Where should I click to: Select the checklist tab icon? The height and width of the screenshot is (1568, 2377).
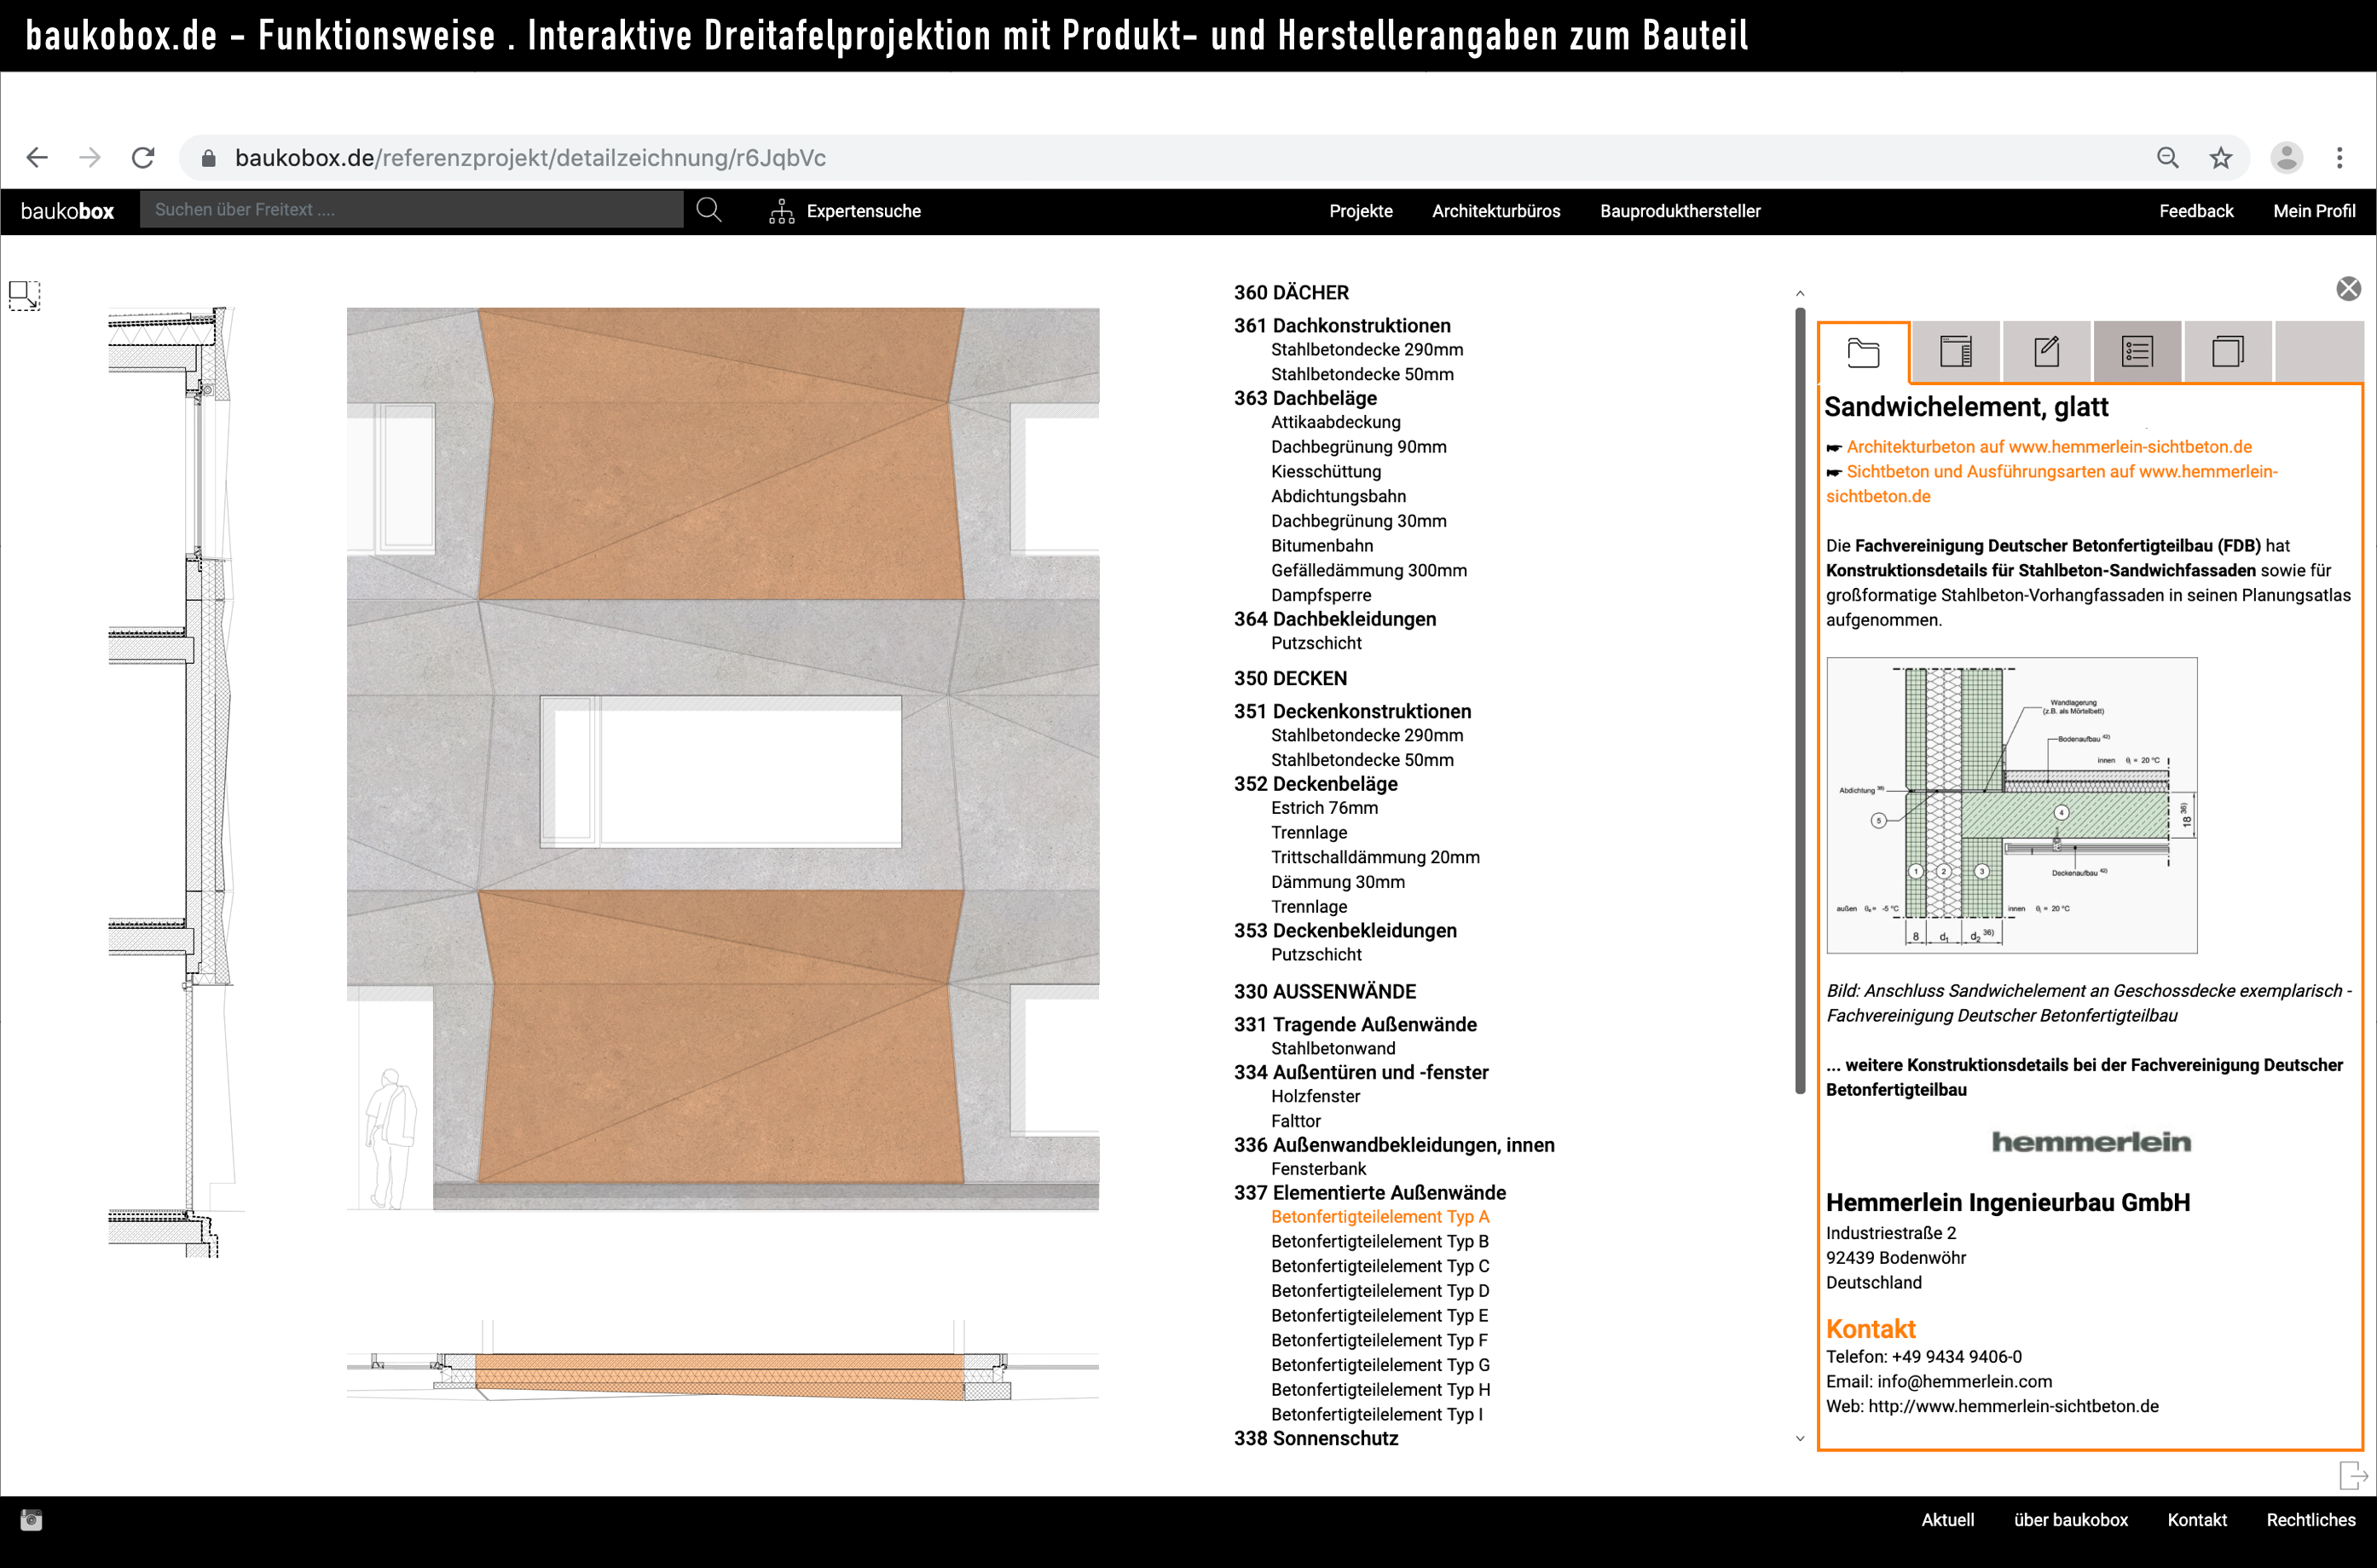point(2137,352)
